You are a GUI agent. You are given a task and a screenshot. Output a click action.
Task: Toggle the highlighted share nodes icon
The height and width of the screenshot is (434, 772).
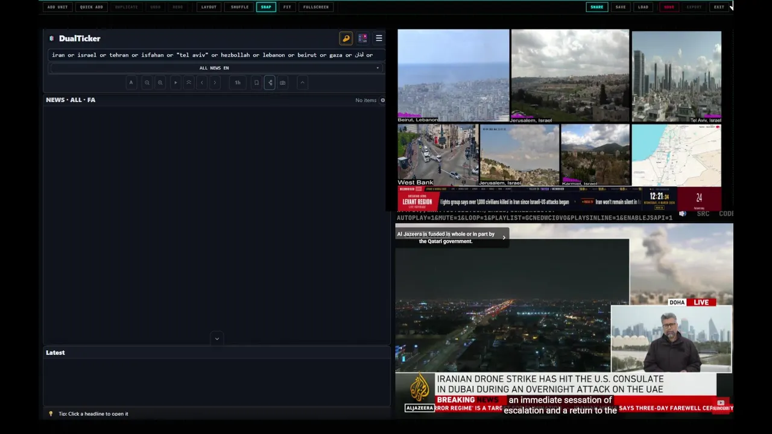(270, 83)
